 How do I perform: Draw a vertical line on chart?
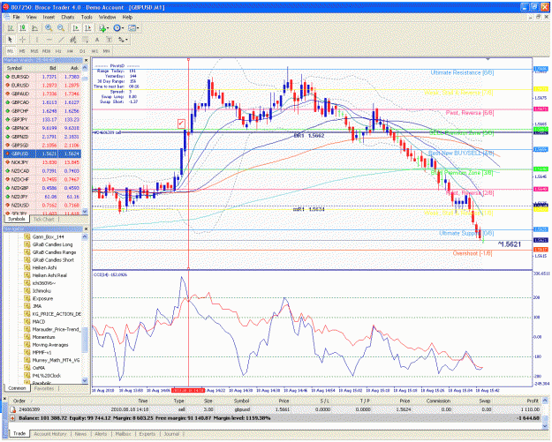pos(37,40)
